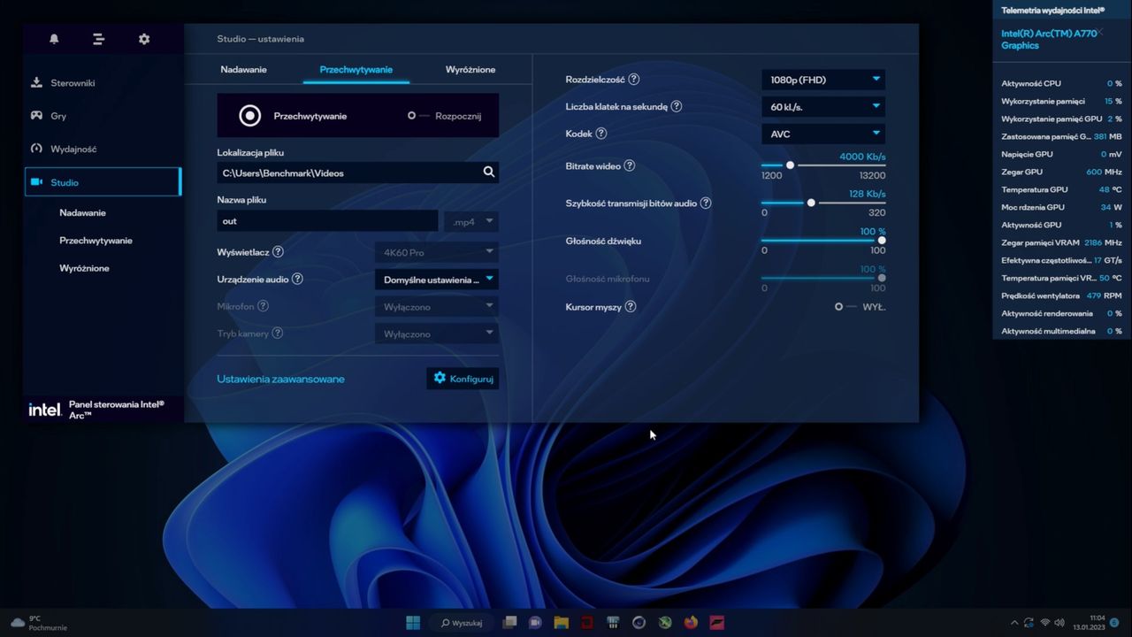Click help icon next to Tryb kamery

[x=278, y=334]
